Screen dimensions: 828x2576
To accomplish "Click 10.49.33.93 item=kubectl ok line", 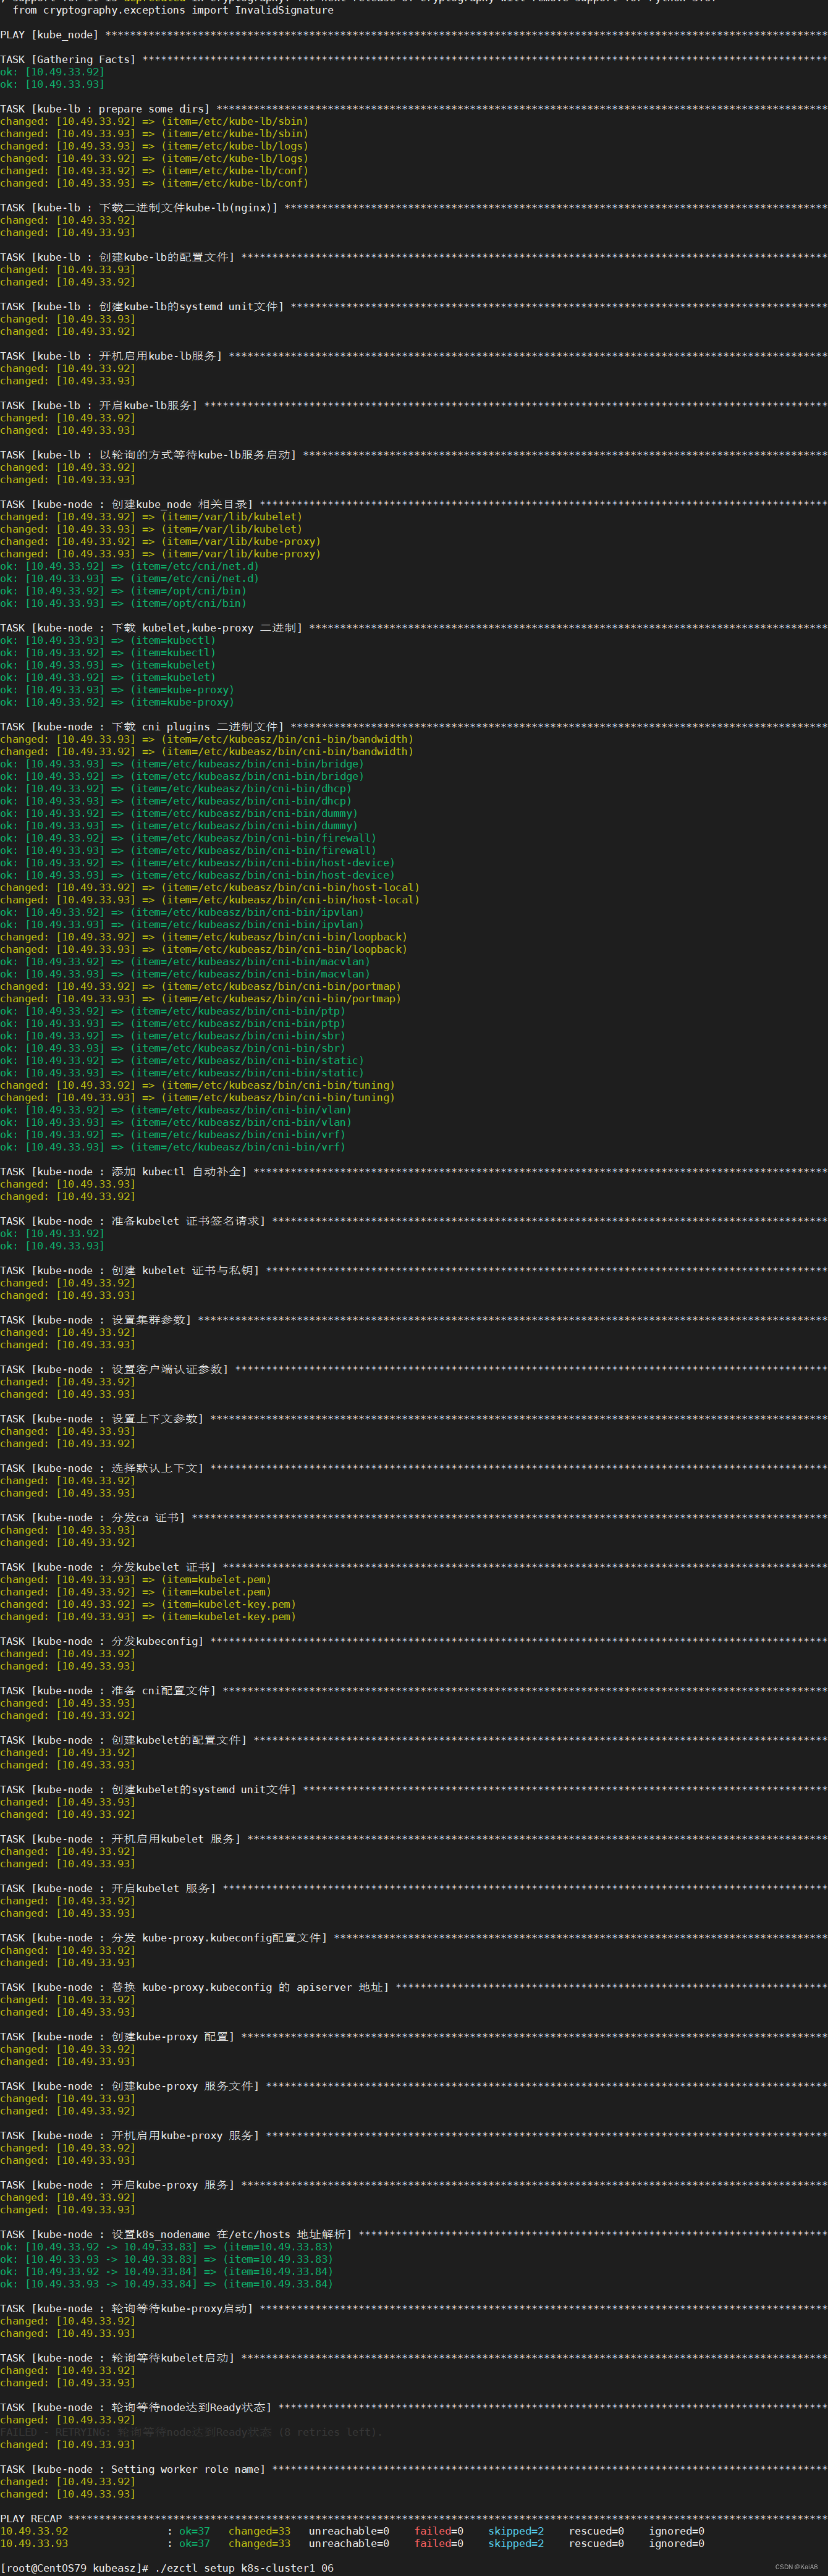I will (107, 640).
